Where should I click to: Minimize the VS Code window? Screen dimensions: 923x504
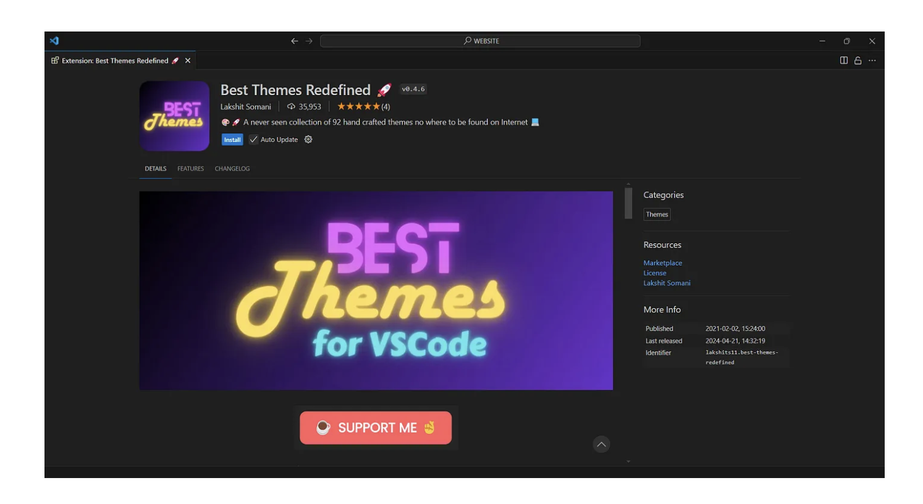point(822,41)
